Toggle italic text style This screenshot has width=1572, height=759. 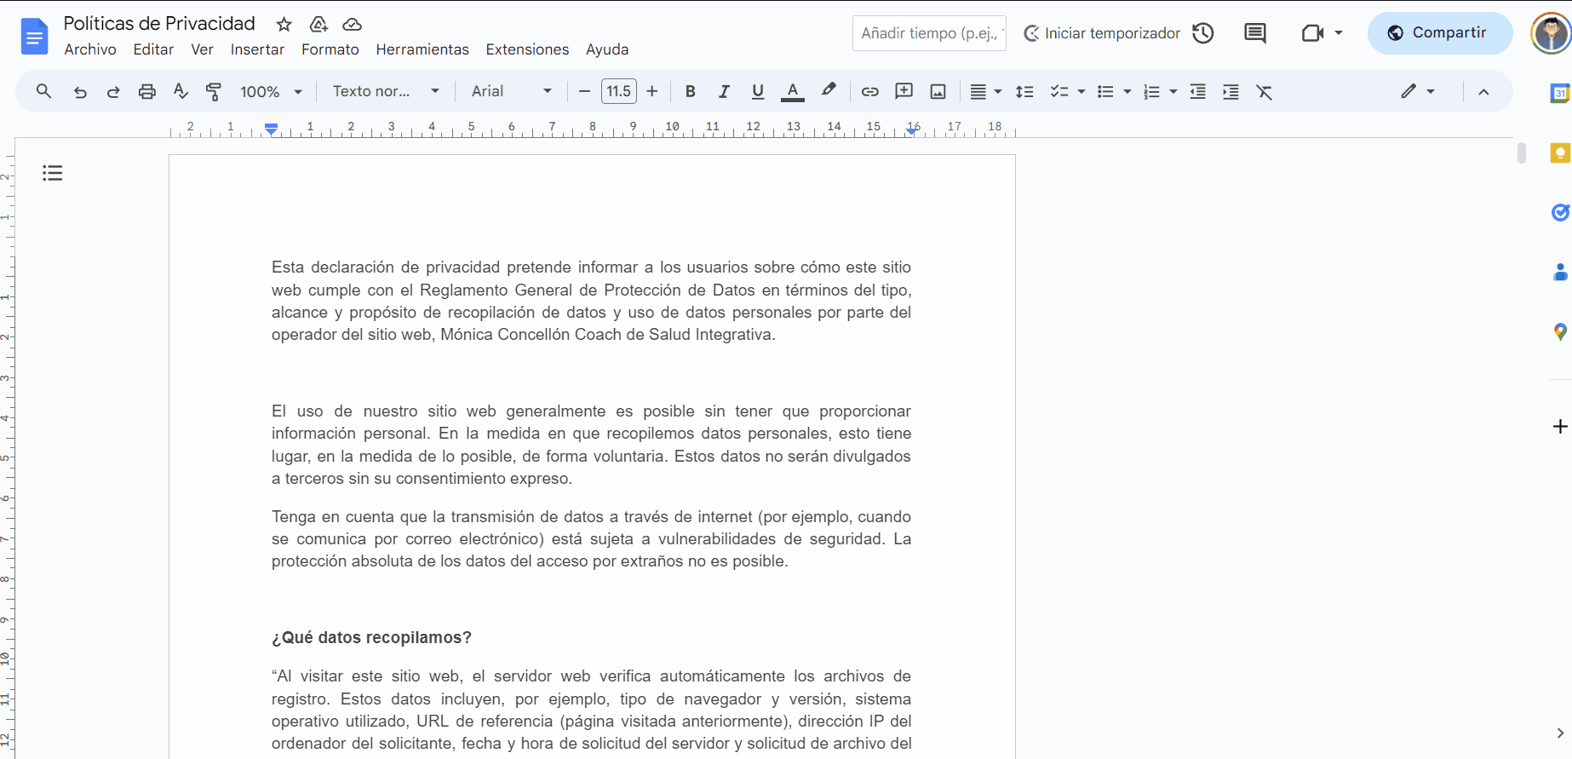tap(724, 92)
